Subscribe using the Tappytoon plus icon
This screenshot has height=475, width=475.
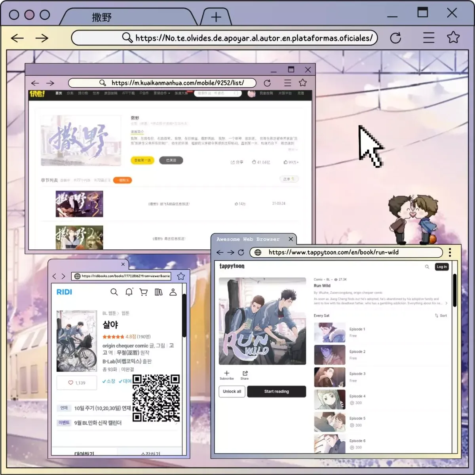(226, 375)
